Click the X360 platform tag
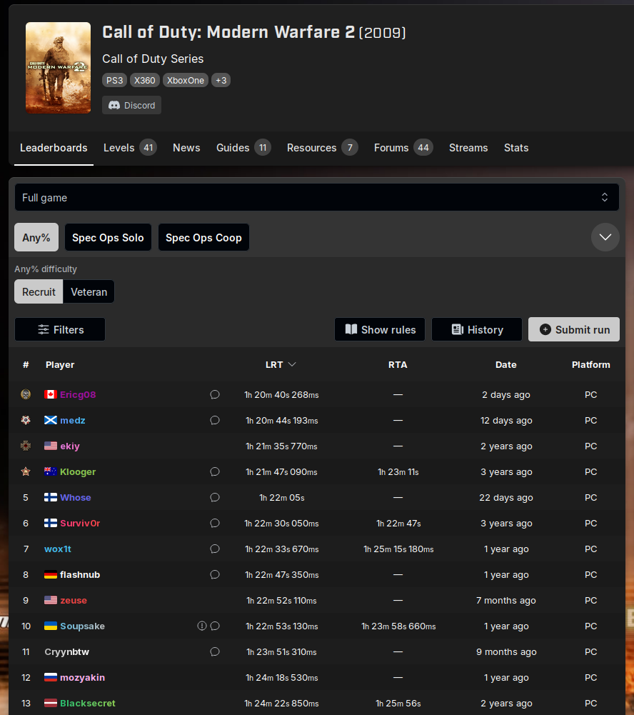 click(x=145, y=80)
